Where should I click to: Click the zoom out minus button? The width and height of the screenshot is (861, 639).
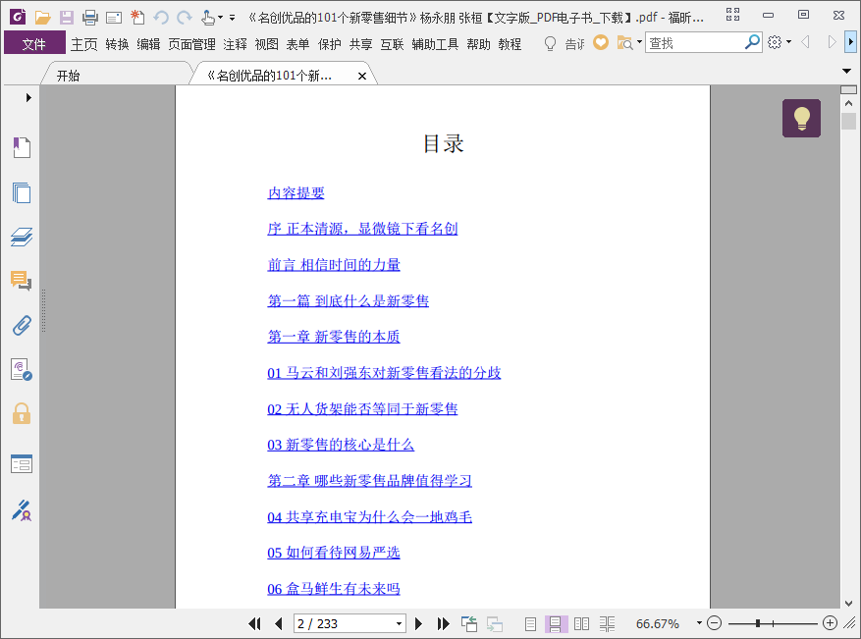(x=714, y=623)
